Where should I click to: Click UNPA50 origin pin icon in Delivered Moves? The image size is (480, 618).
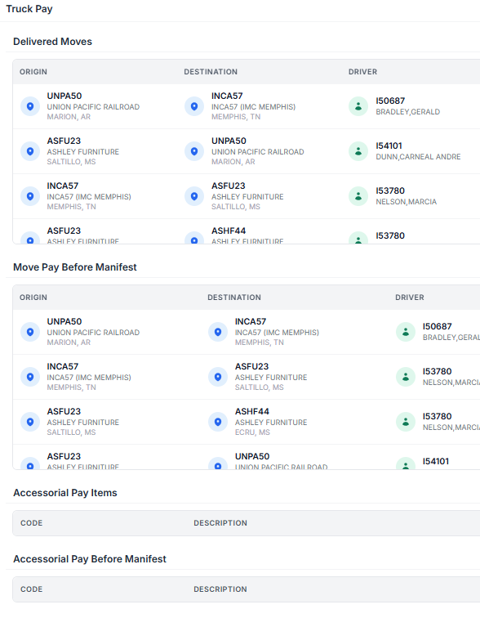pyautogui.click(x=30, y=106)
